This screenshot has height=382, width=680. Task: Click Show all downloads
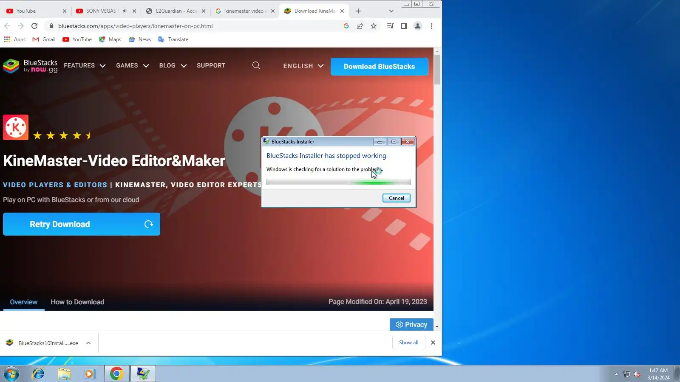pyautogui.click(x=409, y=343)
